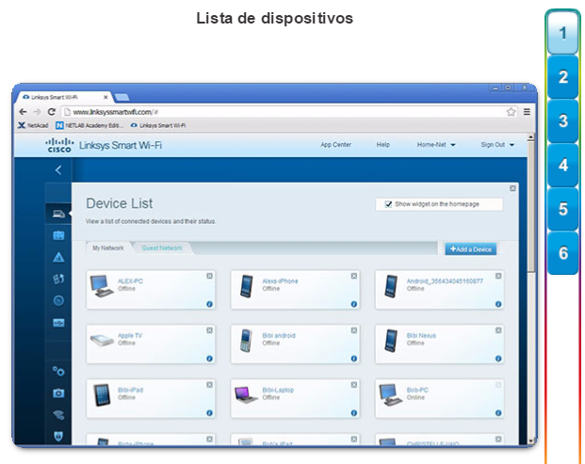Image resolution: width=585 pixels, height=464 pixels.
Task: Show info for Alexs-iPhone
Action: (353, 304)
